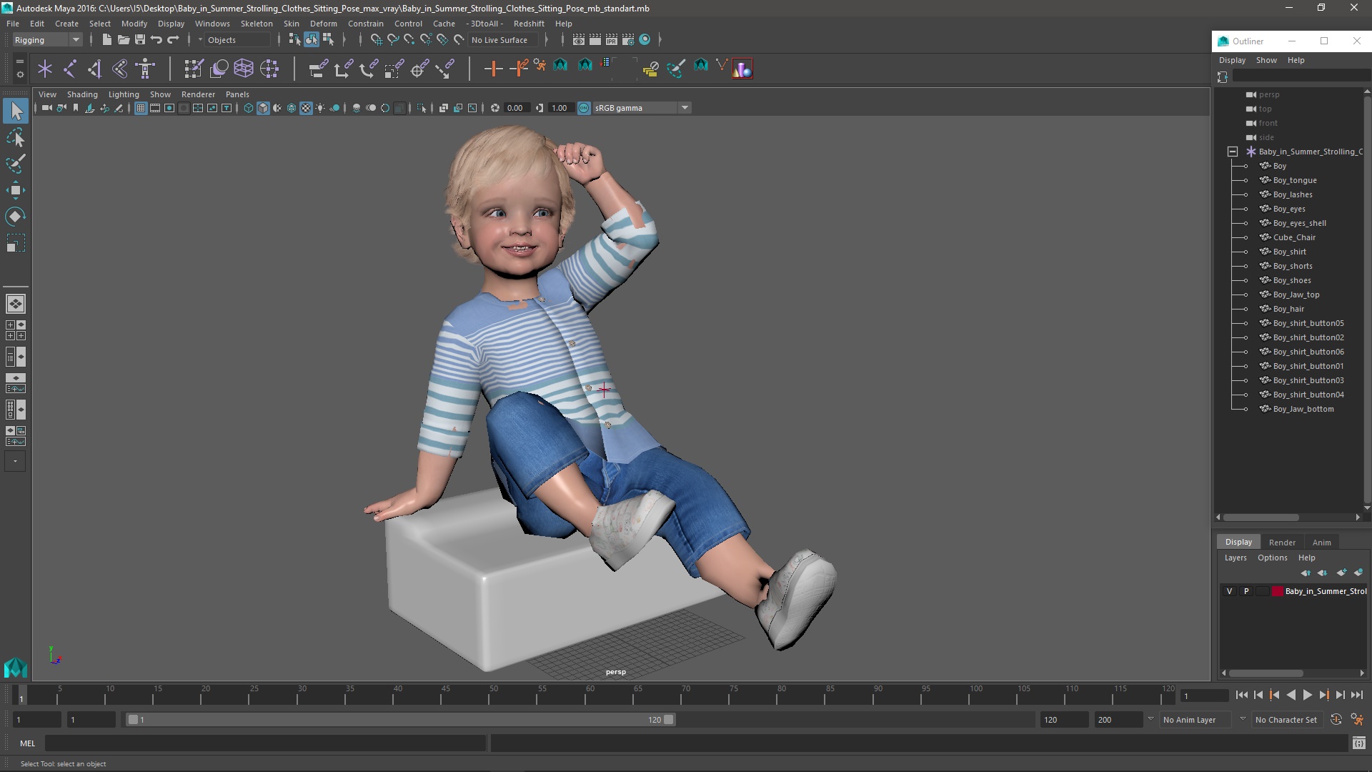Open the Rigging mode dropdown
Viewport: 1372px width, 772px height.
point(75,39)
